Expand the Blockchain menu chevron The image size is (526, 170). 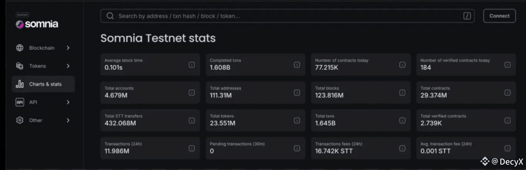[x=68, y=48]
